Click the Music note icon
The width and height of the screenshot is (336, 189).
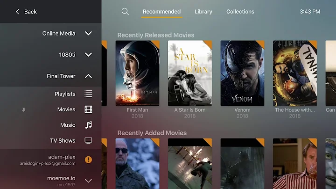pos(88,125)
